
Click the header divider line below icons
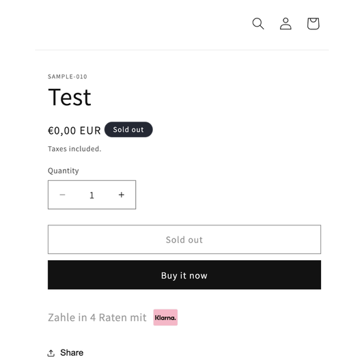[x=182, y=50]
